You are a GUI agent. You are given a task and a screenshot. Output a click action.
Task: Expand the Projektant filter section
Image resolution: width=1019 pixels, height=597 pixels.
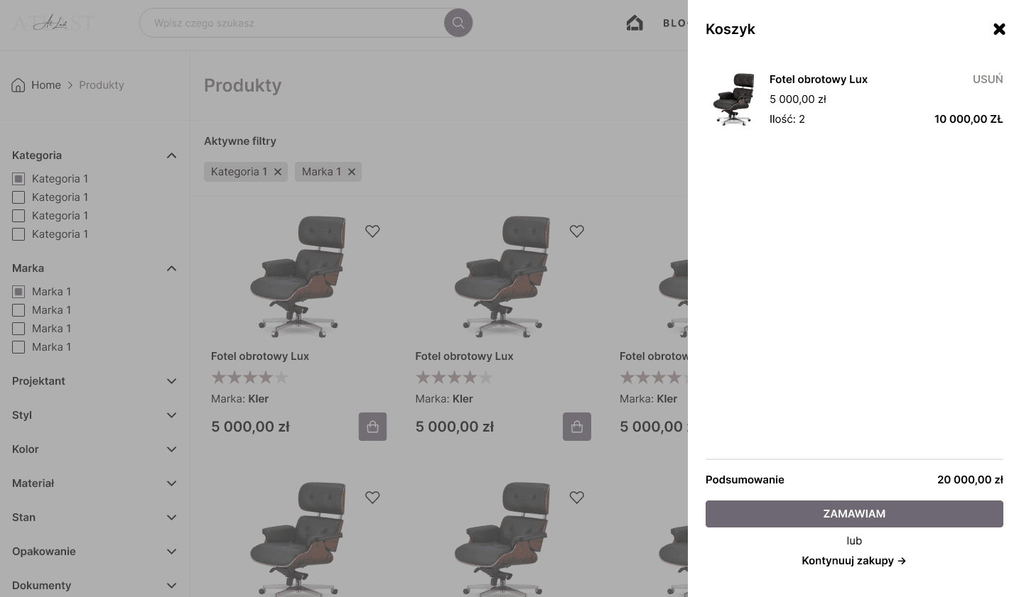(x=171, y=381)
